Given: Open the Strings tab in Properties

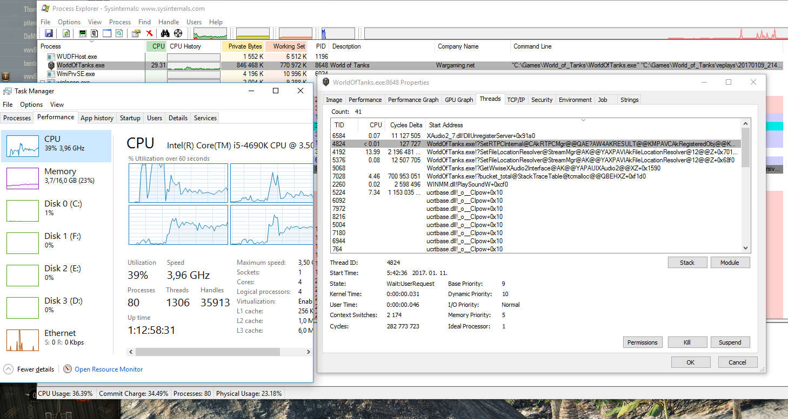Looking at the screenshot, I should [629, 100].
